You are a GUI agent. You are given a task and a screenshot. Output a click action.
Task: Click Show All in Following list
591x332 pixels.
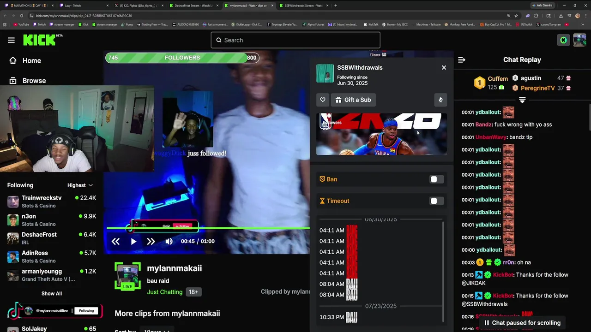(52, 294)
